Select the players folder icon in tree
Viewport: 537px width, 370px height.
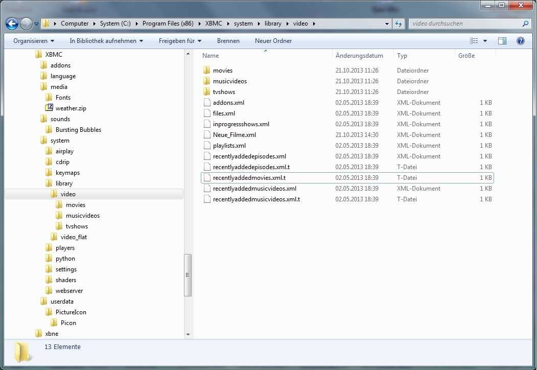(x=49, y=248)
